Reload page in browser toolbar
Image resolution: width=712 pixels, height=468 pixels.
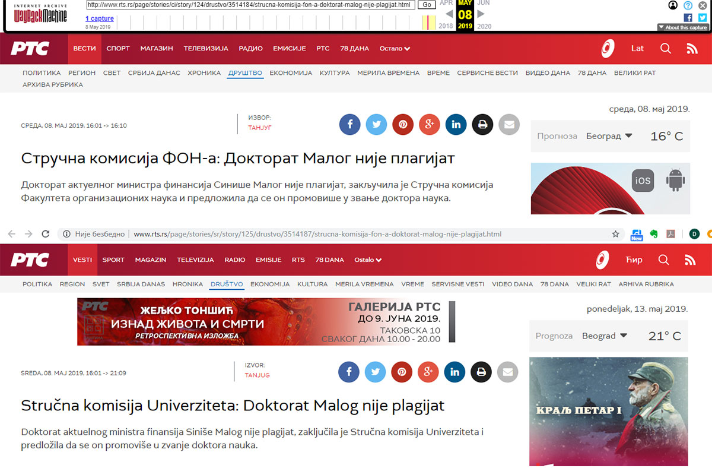(46, 234)
